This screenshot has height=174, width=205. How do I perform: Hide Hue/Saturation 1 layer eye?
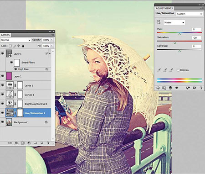(2, 113)
